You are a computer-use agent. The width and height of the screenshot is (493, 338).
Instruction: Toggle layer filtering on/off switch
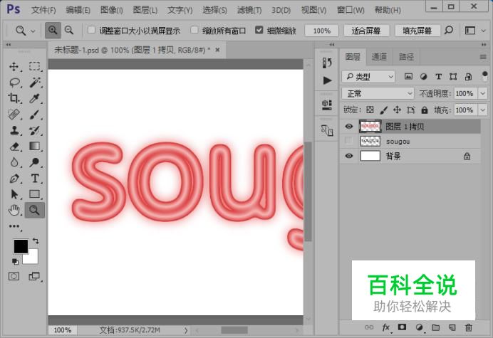pyautogui.click(x=484, y=76)
